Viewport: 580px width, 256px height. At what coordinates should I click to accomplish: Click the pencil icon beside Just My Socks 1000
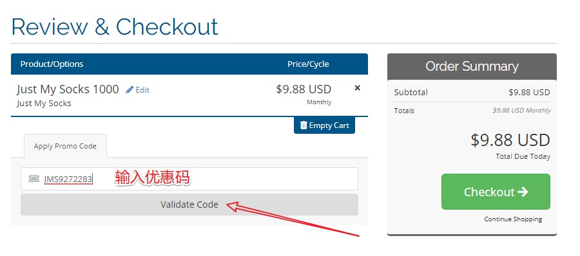(x=130, y=90)
